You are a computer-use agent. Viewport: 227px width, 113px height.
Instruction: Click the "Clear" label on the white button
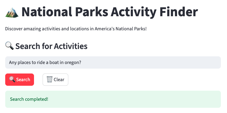pos(59,80)
